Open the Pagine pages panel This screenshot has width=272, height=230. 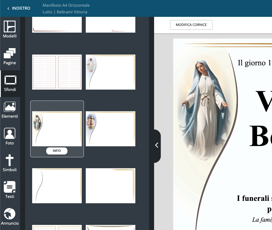(10, 56)
